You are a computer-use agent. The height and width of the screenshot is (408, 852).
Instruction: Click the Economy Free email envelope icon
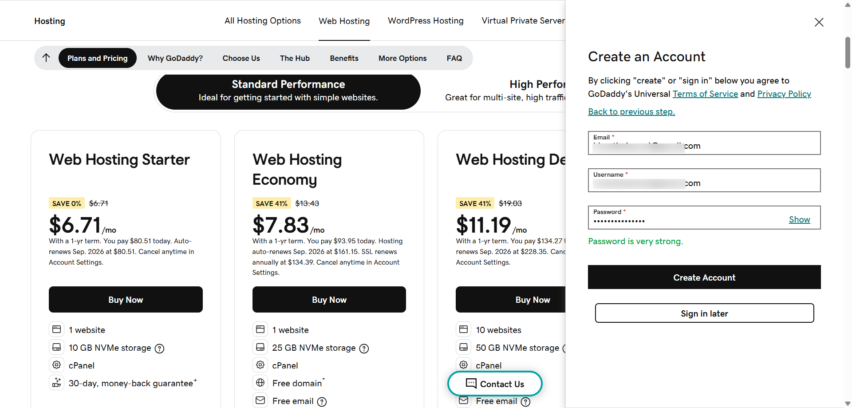point(260,400)
